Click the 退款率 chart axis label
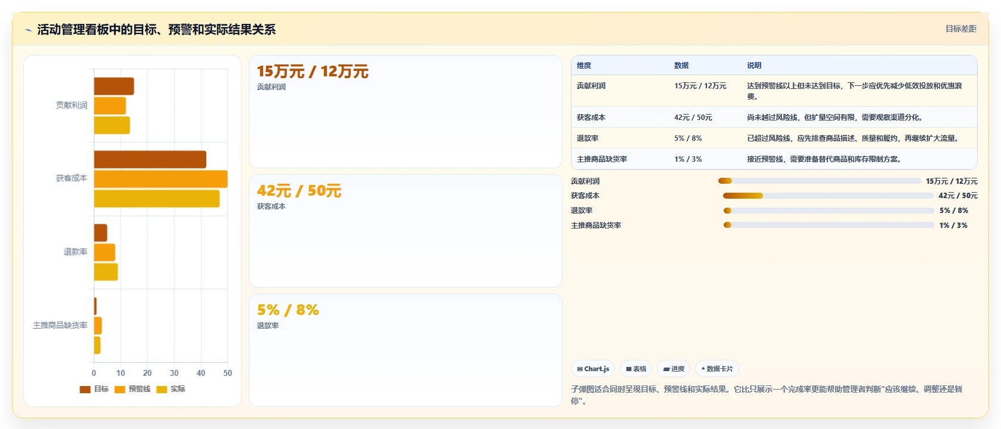Image resolution: width=1001 pixels, height=429 pixels. (76, 252)
